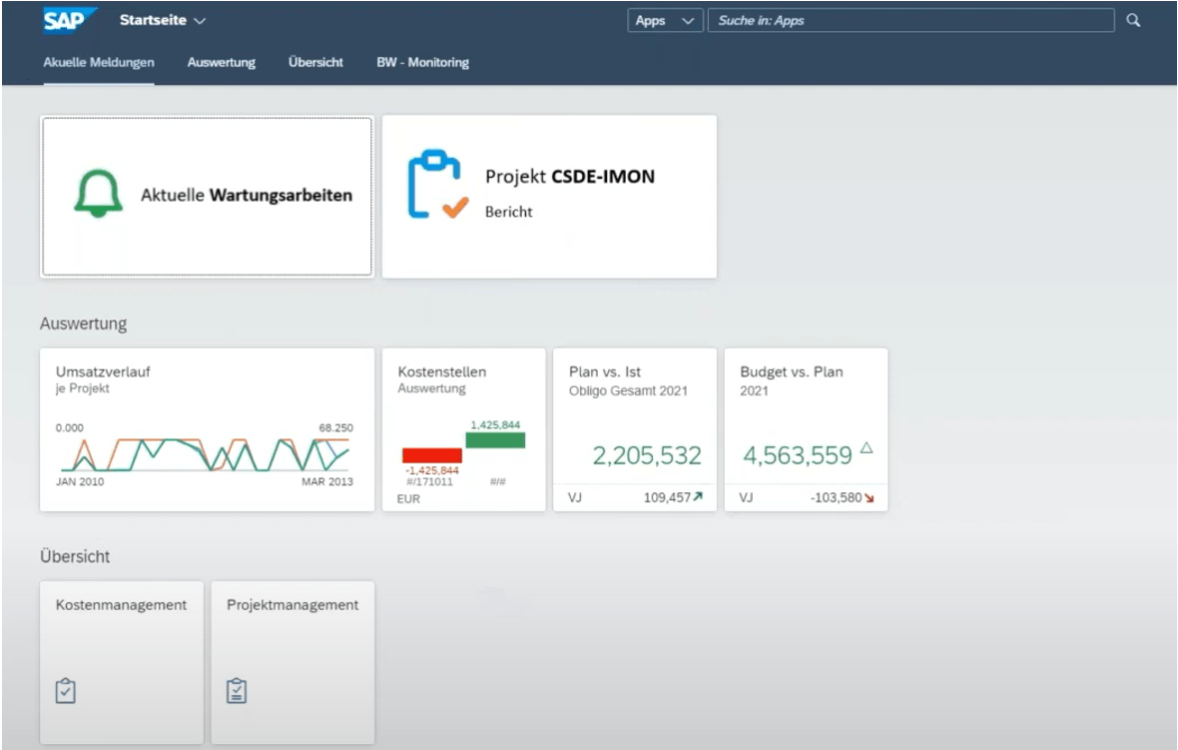Open the Umsatzverlauf je Projekt tile
Image resolution: width=1178 pixels, height=750 pixels.
pyautogui.click(x=208, y=429)
